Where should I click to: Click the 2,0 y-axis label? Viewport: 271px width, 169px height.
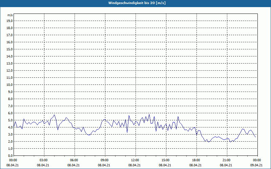[11, 141]
